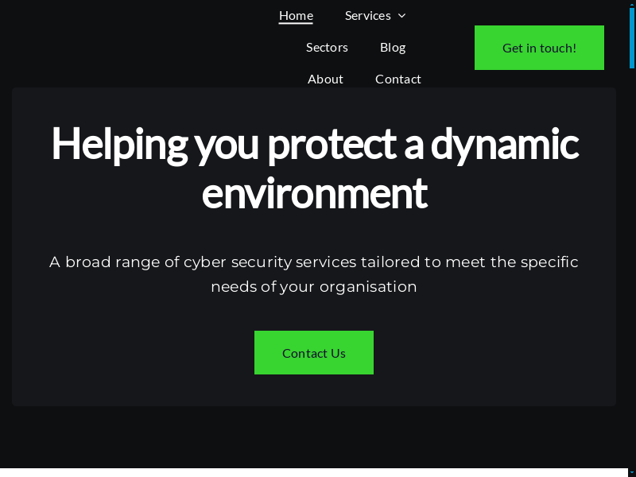The image size is (636, 477).
Task: Click the 'A broad range of cyber' text
Action: coord(159,262)
